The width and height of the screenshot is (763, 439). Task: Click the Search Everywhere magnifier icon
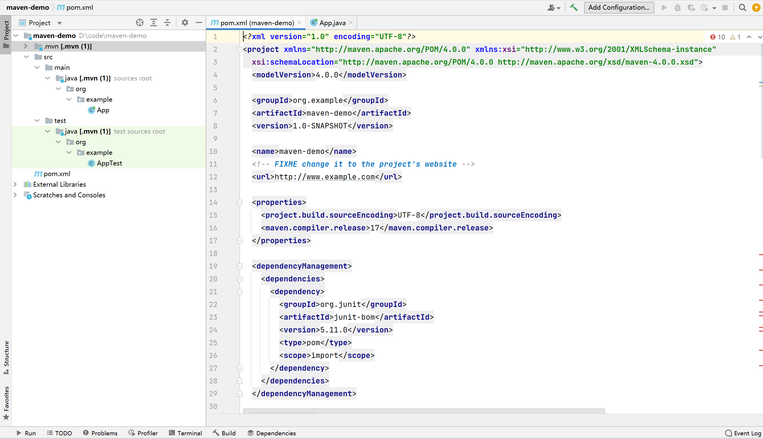point(742,7)
